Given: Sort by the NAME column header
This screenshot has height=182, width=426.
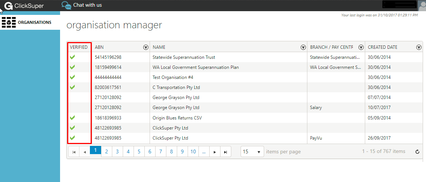Looking at the screenshot, I should pyautogui.click(x=159, y=47).
